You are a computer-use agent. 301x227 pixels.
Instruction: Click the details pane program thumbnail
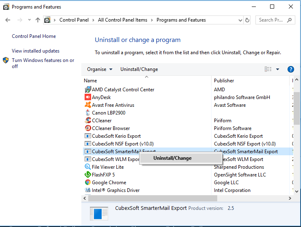point(99,213)
